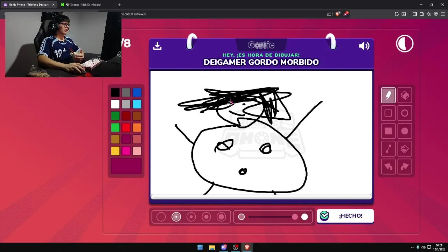This screenshot has width=448, height=252.
Task: Open Brave Shields lion icon
Action: [337, 14]
